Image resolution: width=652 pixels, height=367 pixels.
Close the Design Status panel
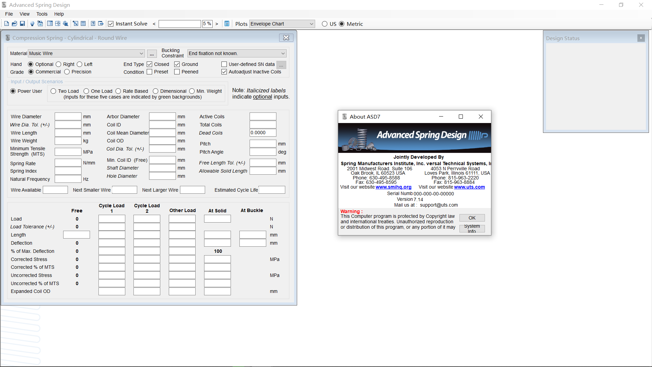641,38
